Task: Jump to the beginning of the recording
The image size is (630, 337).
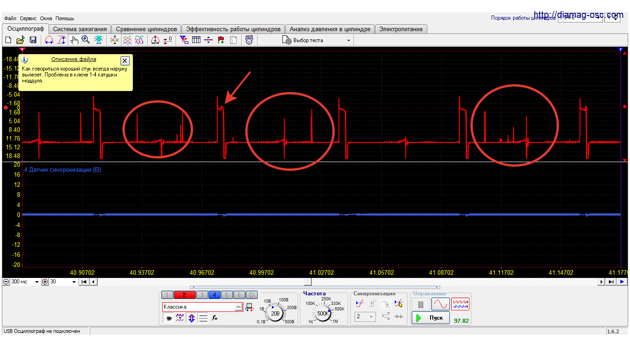Action: pos(84,282)
